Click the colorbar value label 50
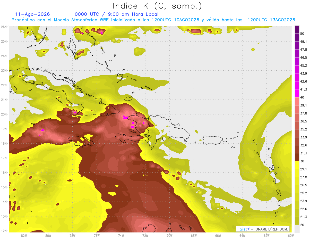The height and width of the screenshot is (239, 309). (x=302, y=34)
